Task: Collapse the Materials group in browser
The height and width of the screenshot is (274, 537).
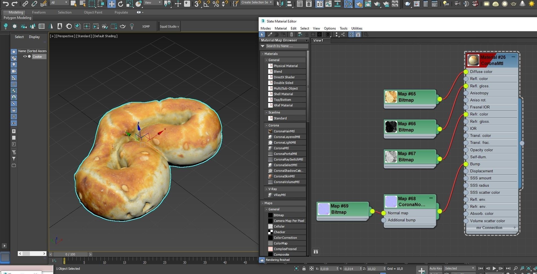Action: tap(263, 54)
